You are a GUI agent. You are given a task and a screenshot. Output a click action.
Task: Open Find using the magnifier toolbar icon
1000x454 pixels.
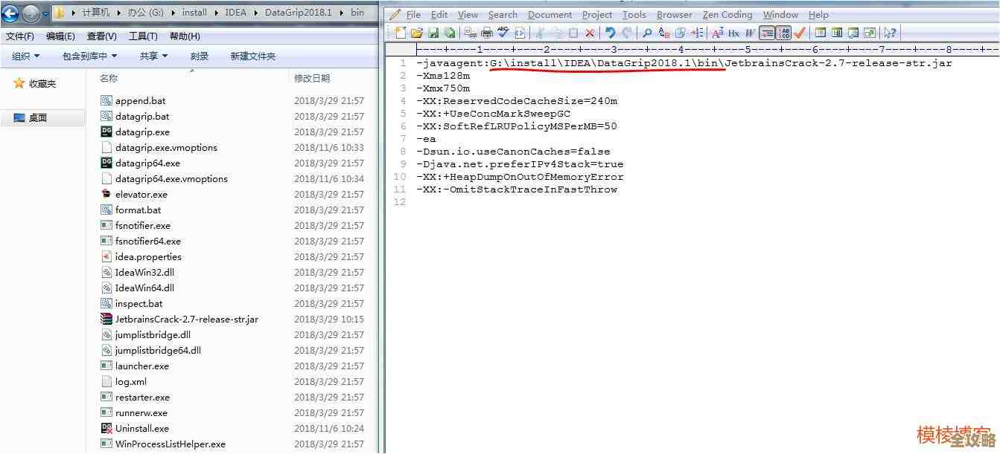[648, 33]
